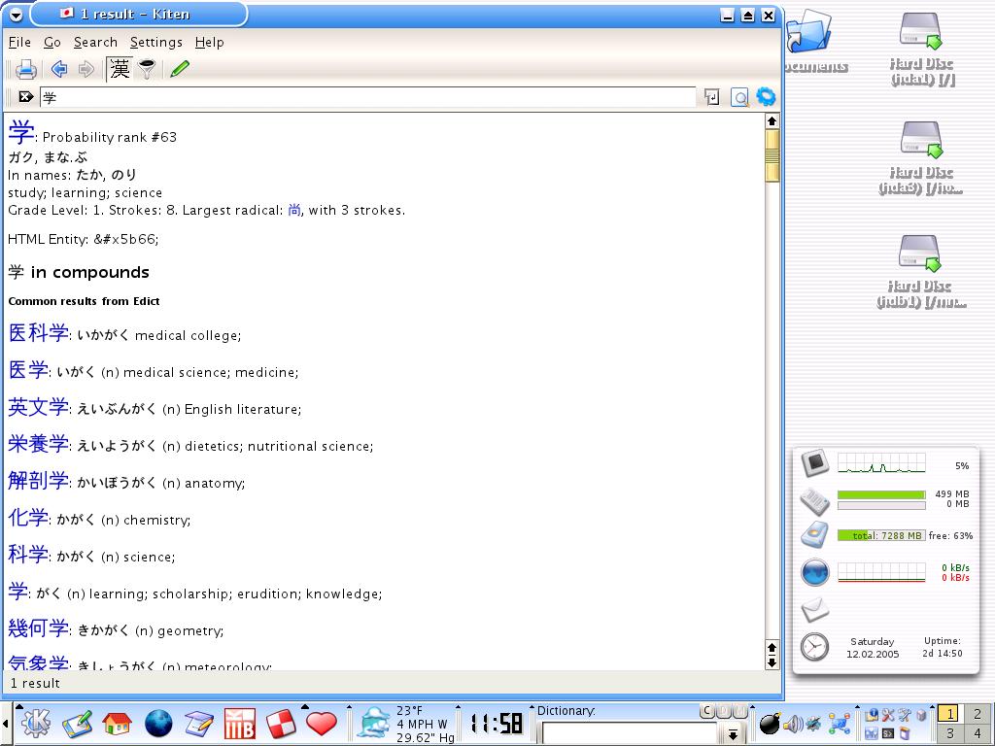Open the File menu
The height and width of the screenshot is (746, 995).
click(x=19, y=42)
